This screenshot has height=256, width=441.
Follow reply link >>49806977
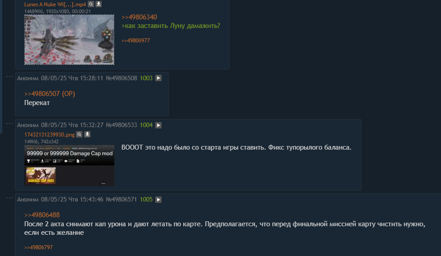pyautogui.click(x=135, y=41)
